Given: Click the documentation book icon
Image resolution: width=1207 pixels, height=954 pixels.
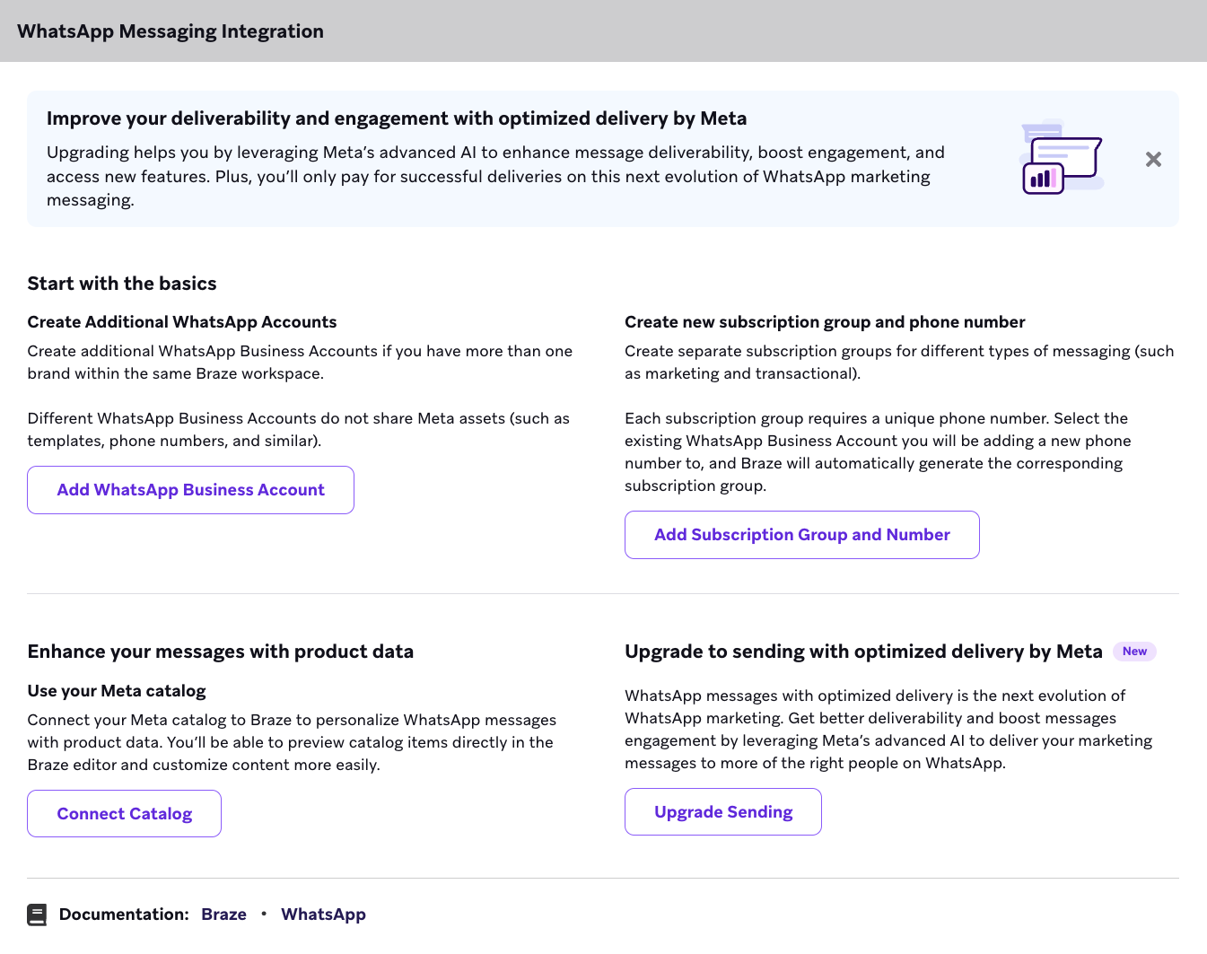Looking at the screenshot, I should point(37,915).
